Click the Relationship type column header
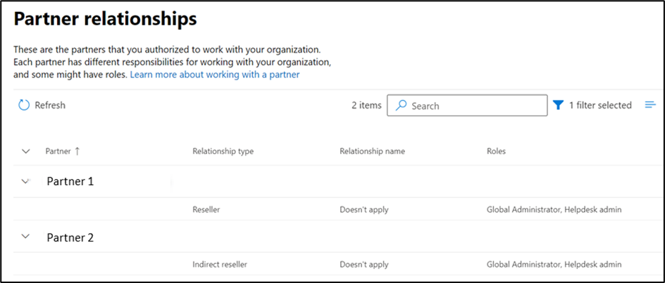The image size is (665, 283). pos(223,151)
